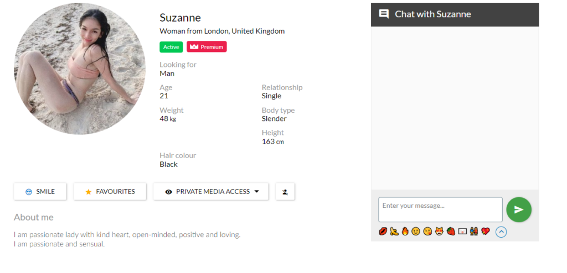The image size is (567, 273).
Task: Add Suzanne to Favourites
Action: (110, 192)
